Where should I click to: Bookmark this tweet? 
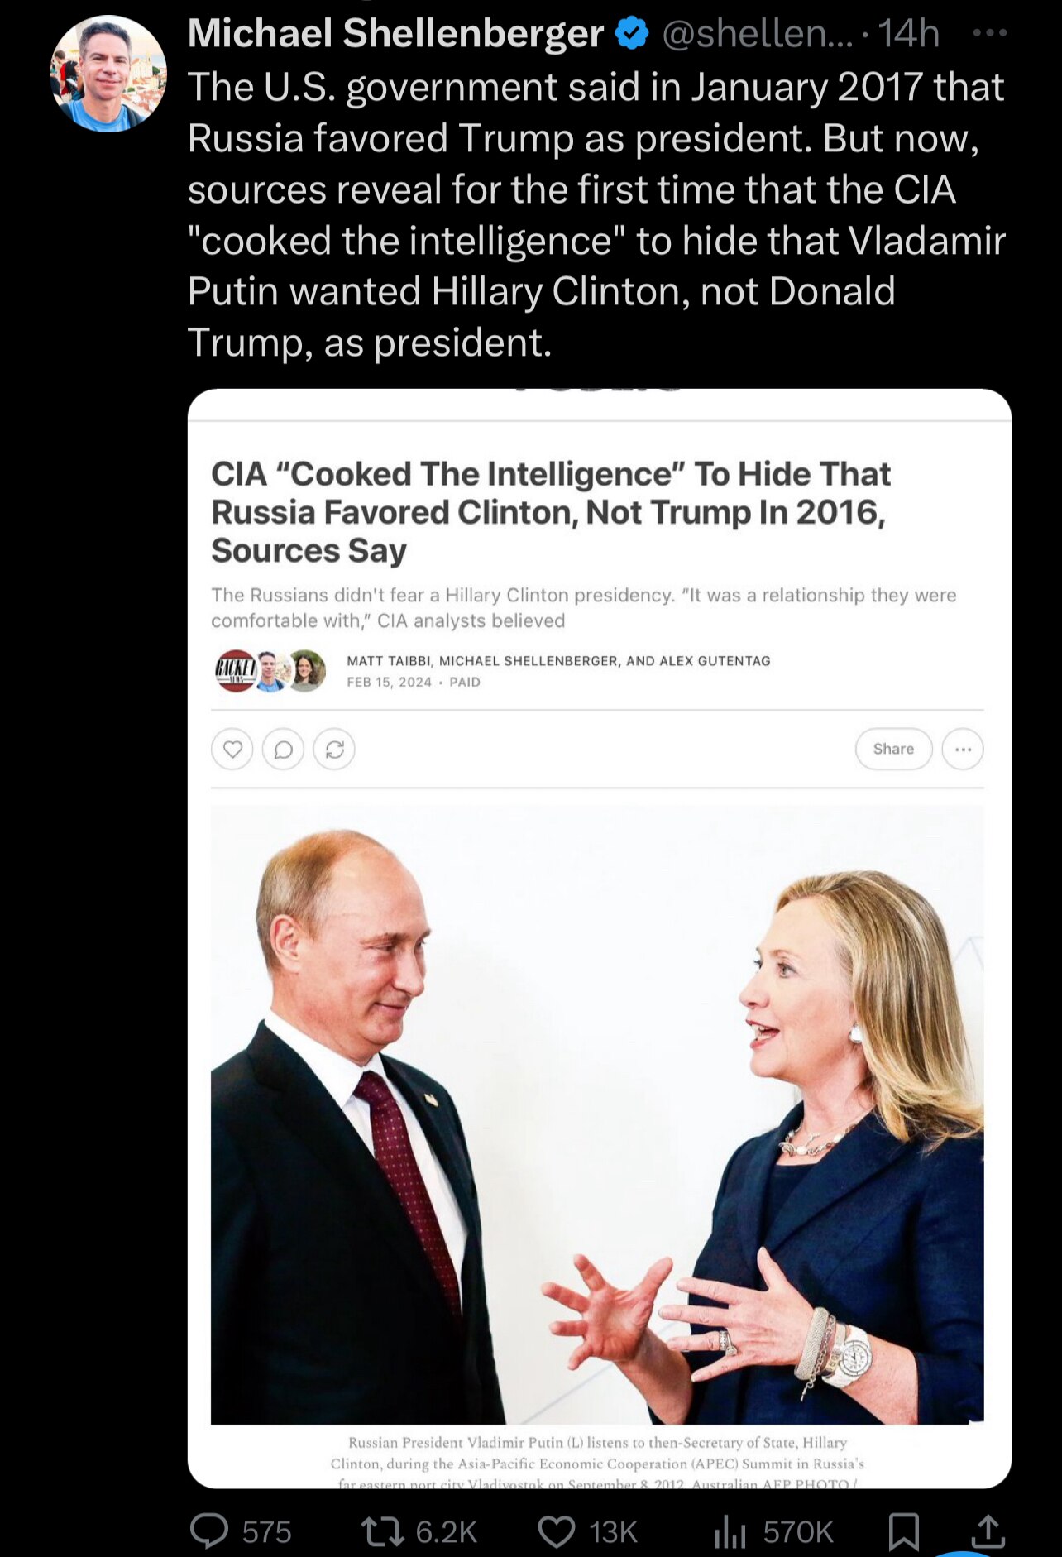[903, 1531]
